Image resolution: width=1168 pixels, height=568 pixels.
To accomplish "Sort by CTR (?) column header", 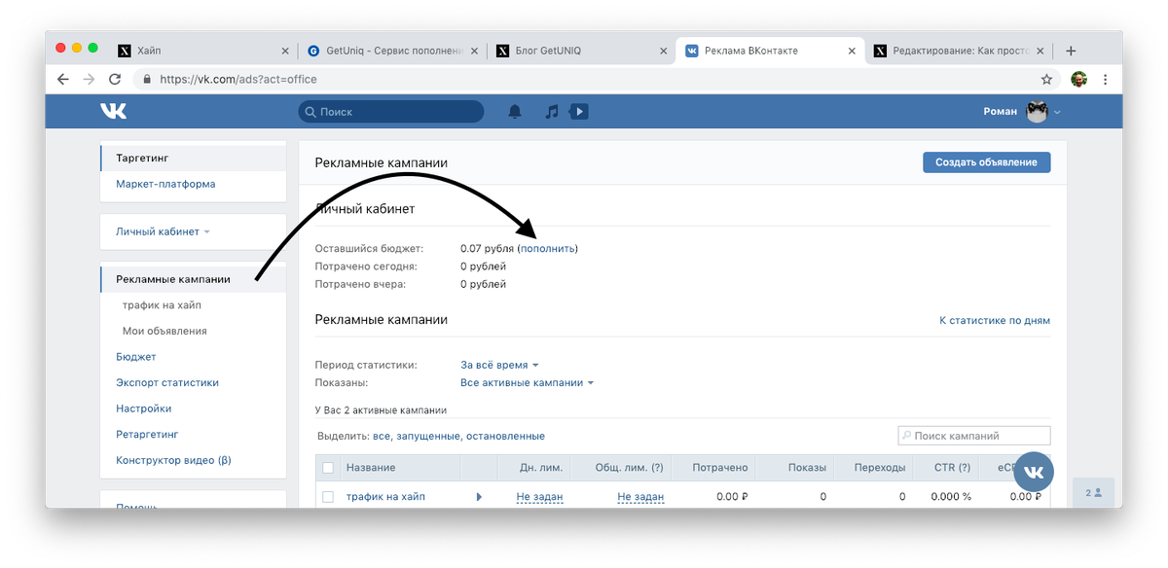I will click(953, 468).
